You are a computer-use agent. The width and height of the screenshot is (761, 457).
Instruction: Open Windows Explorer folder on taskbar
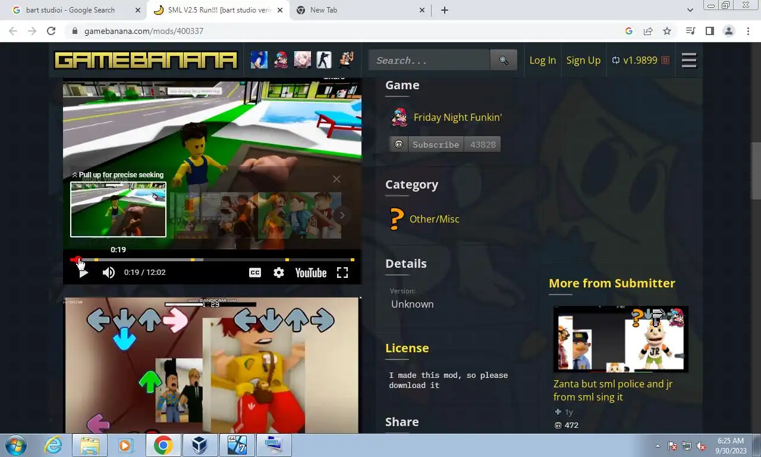(x=90, y=445)
